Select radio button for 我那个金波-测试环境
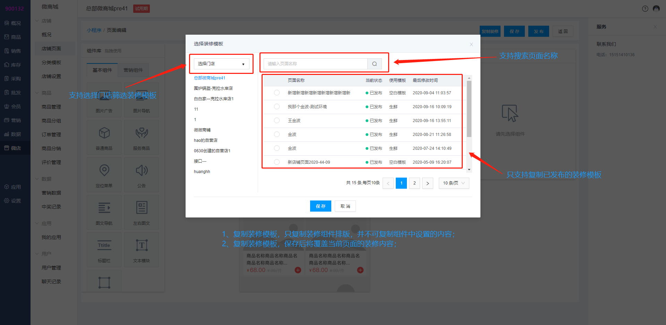This screenshot has width=666, height=325. pos(277,106)
